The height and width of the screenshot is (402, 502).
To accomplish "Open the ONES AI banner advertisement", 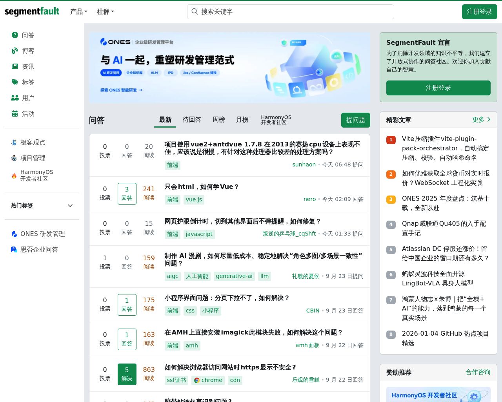I will tap(229, 68).
